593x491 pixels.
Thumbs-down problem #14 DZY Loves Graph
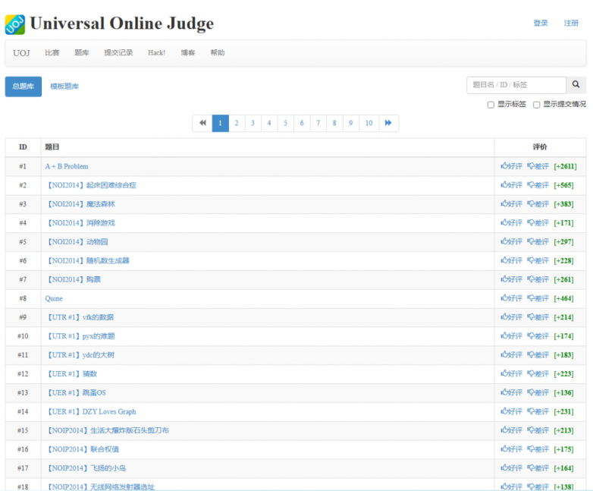pyautogui.click(x=538, y=411)
